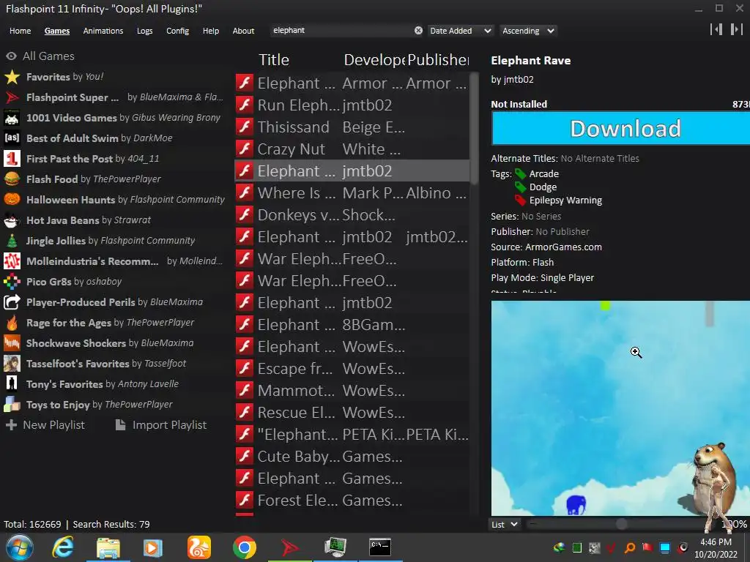The image size is (750, 562).
Task: Open the Flashpoint Super playlist icon
Action: point(12,97)
